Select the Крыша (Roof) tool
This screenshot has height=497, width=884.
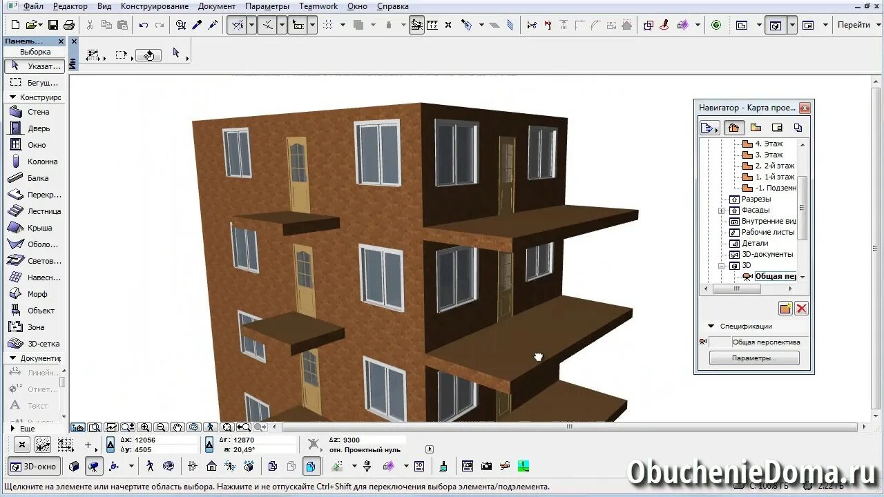click(34, 228)
